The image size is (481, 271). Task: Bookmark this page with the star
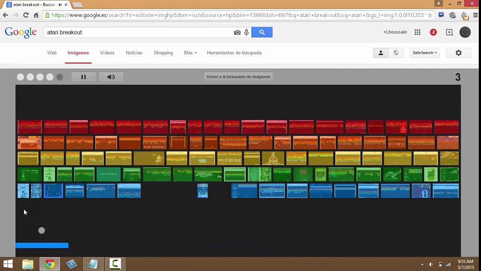[430, 15]
